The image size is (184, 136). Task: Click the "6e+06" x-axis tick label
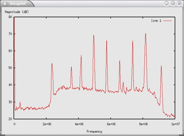(x=111, y=124)
